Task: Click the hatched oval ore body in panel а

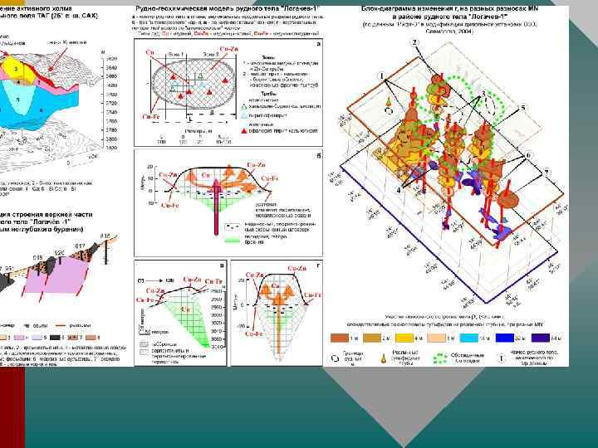Action: point(194,82)
